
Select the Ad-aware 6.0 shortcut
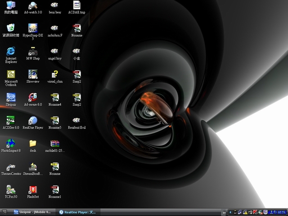pyautogui.click(x=33, y=97)
